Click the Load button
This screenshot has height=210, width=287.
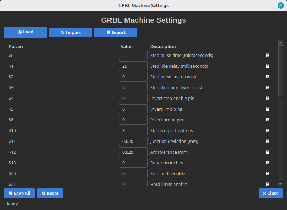coord(25,32)
